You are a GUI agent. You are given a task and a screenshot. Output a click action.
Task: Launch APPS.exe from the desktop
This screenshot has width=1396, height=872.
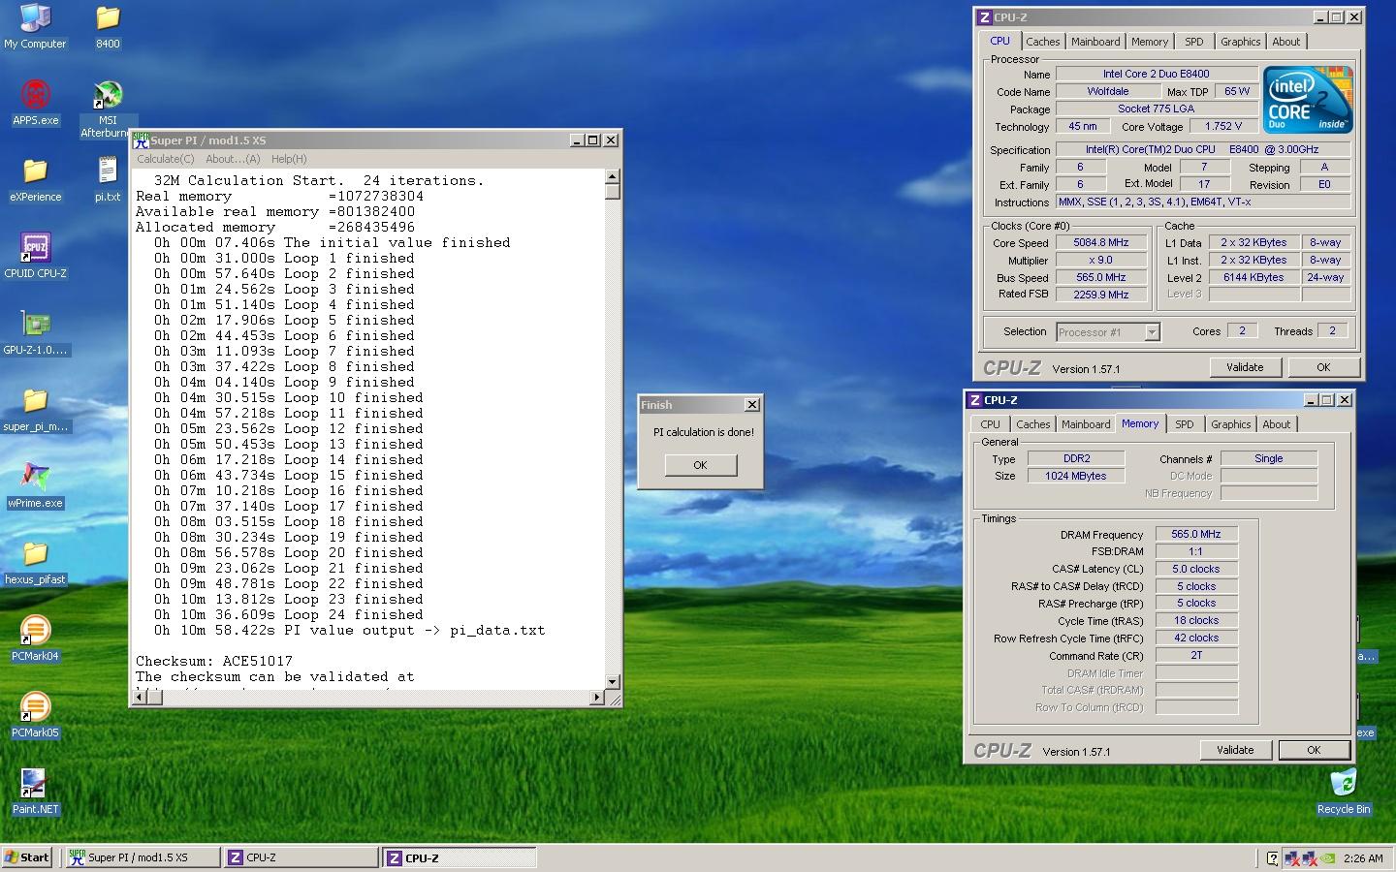pyautogui.click(x=35, y=103)
